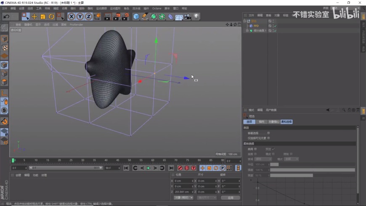The image size is (366, 206).
Task: Select the Scale tool
Action: coord(43,16)
